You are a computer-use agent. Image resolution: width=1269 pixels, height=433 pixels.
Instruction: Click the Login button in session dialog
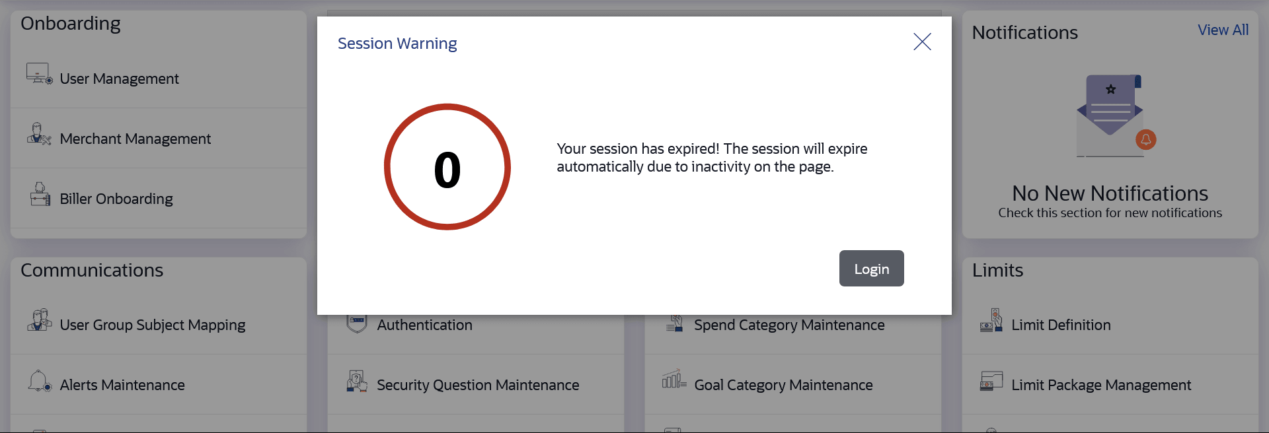pyautogui.click(x=871, y=269)
